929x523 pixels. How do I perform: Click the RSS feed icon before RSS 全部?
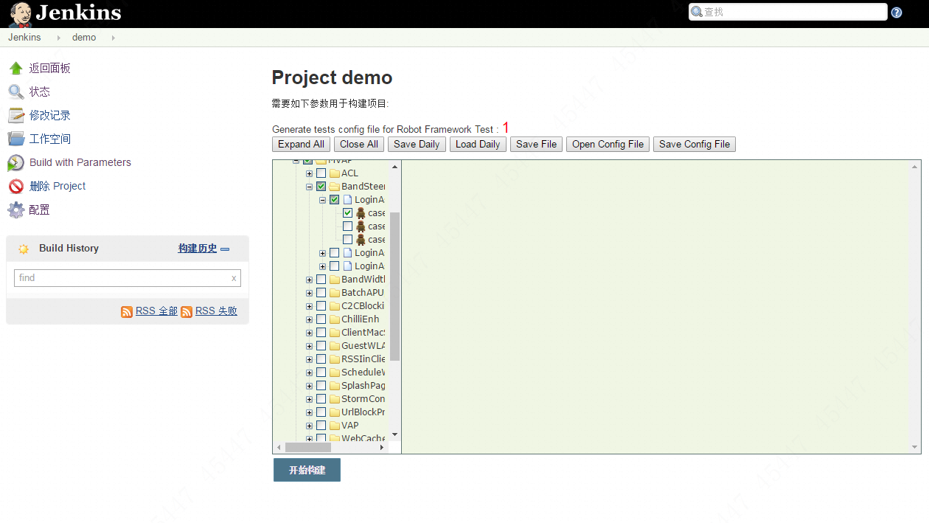(127, 312)
